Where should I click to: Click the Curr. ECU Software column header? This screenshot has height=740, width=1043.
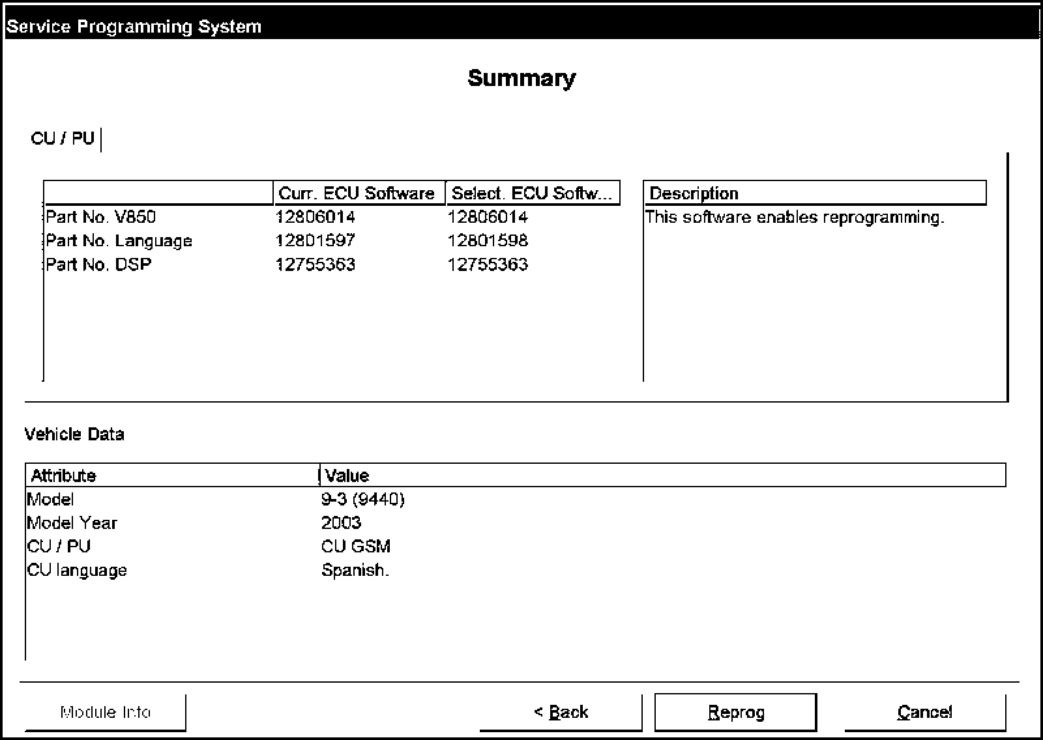[359, 193]
